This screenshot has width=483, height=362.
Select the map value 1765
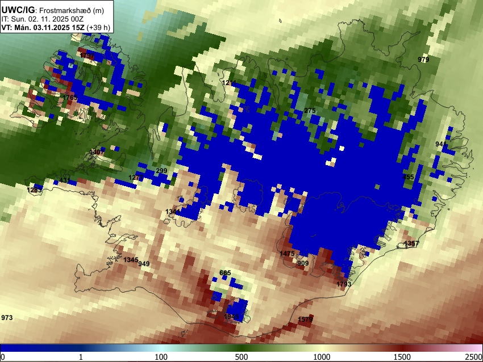(x=70, y=98)
